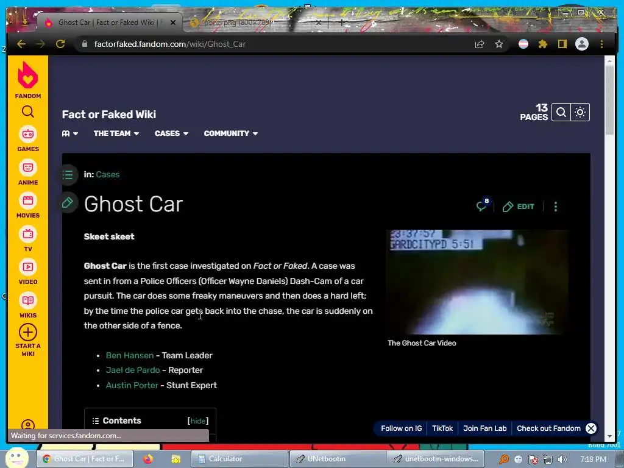The width and height of the screenshot is (624, 468).
Task: Expand the CASES dropdown menu
Action: pos(171,133)
